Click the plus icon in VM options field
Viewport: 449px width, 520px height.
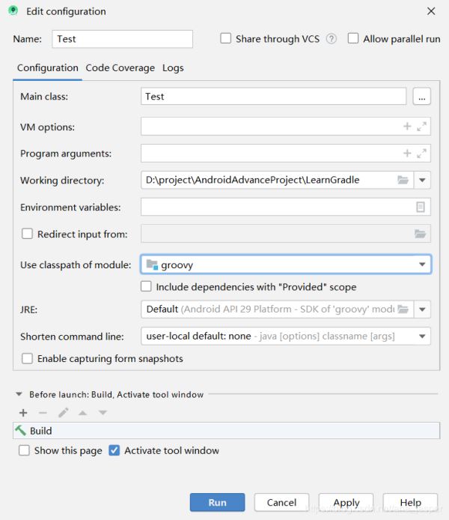(407, 127)
